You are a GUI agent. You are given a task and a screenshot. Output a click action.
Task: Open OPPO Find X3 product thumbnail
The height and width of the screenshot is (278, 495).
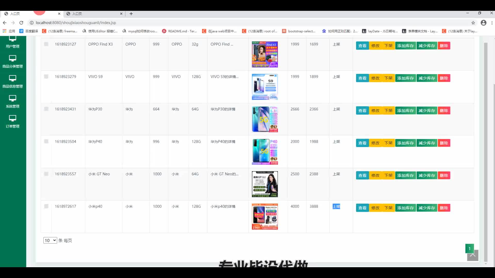click(x=265, y=54)
